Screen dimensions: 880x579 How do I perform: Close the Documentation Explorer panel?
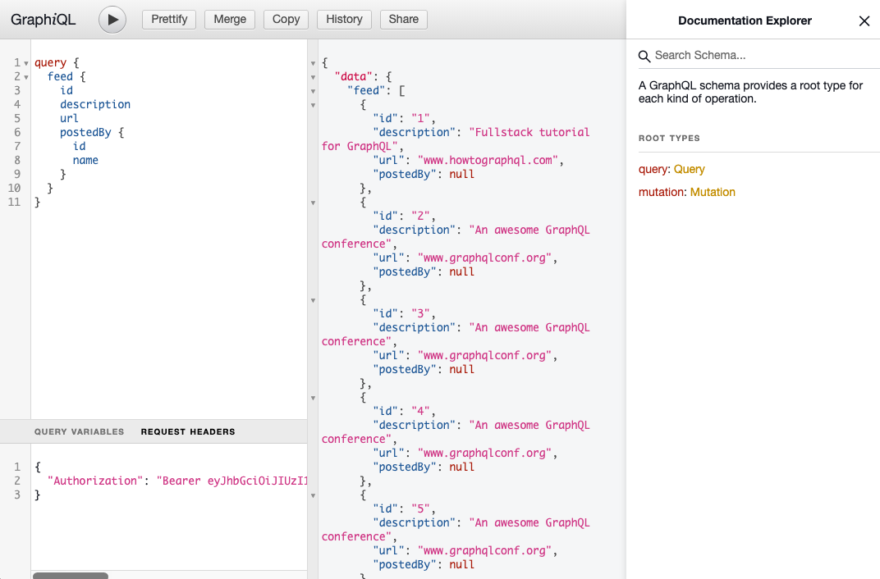[x=864, y=21]
